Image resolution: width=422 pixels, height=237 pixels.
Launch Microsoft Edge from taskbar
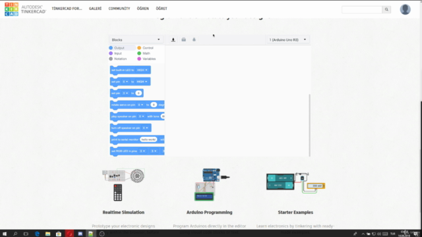[x=37, y=234]
